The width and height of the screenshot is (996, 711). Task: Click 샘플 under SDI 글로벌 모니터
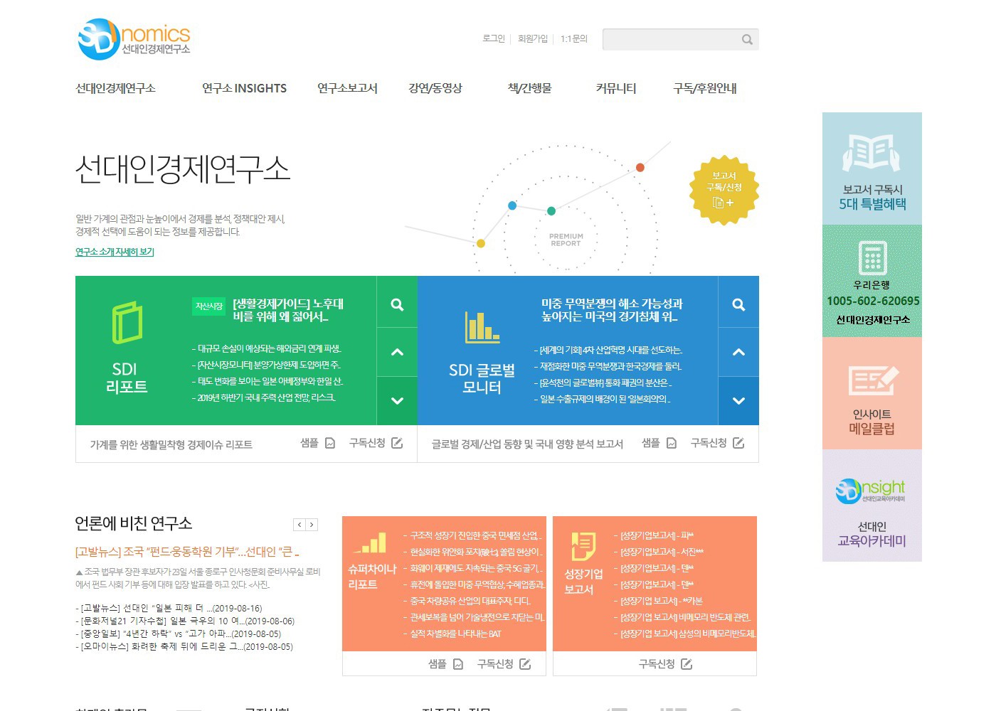tap(659, 443)
